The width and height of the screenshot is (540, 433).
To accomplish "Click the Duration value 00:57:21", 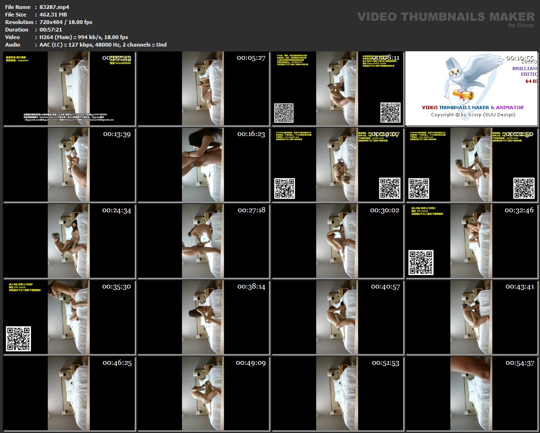I will (51, 30).
